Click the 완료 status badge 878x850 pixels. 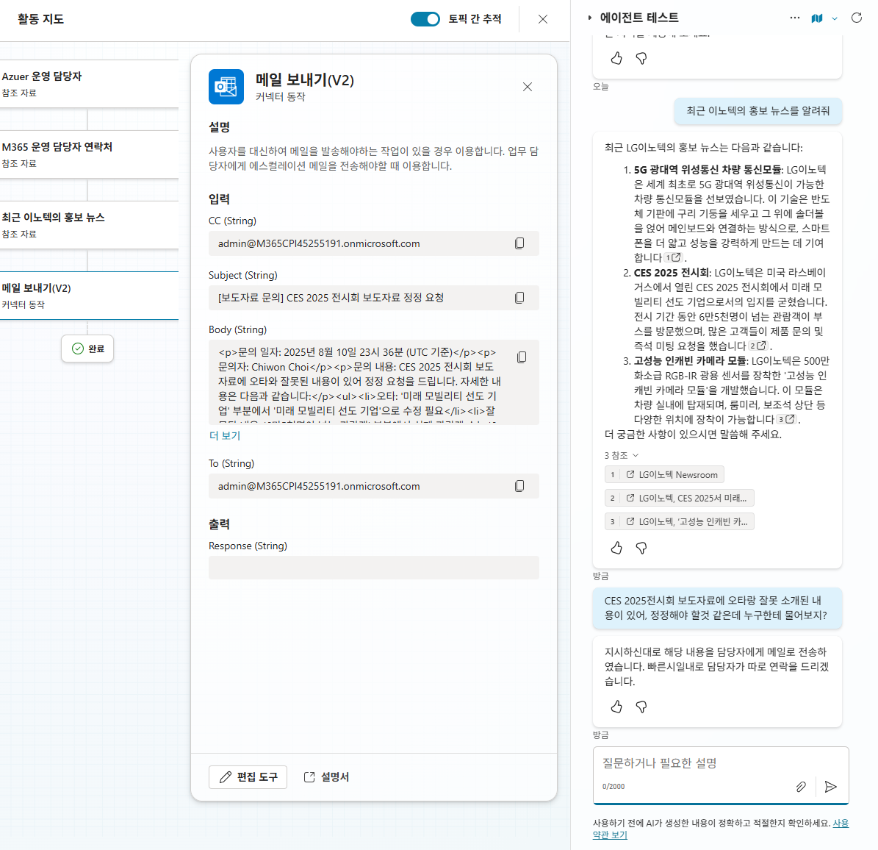(87, 349)
